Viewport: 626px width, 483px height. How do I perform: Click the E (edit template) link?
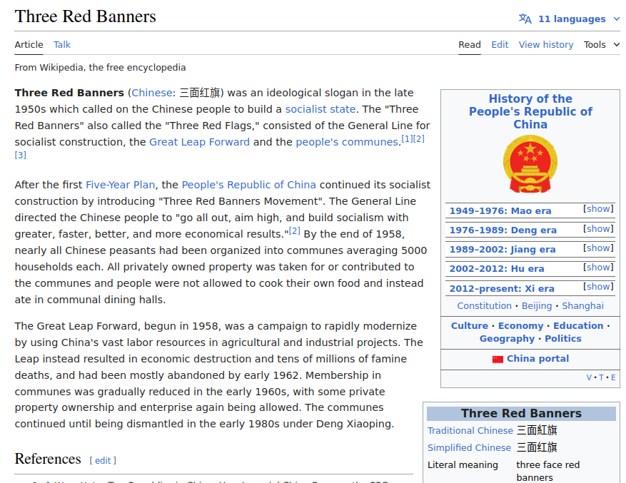point(613,377)
